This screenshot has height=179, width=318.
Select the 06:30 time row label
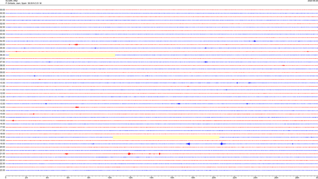pos(2,55)
